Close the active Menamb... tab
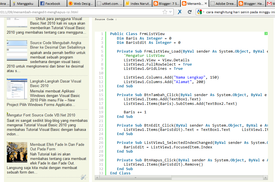This screenshot has height=182, width=275. click(x=206, y=4)
